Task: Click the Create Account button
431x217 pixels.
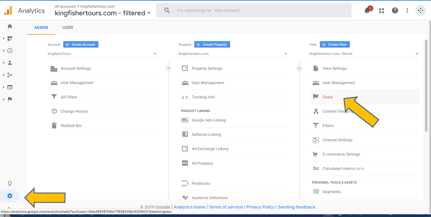Action: pyautogui.click(x=81, y=44)
